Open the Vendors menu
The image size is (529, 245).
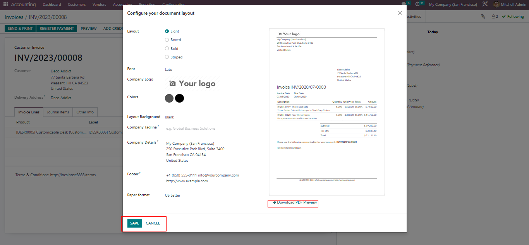(x=100, y=5)
